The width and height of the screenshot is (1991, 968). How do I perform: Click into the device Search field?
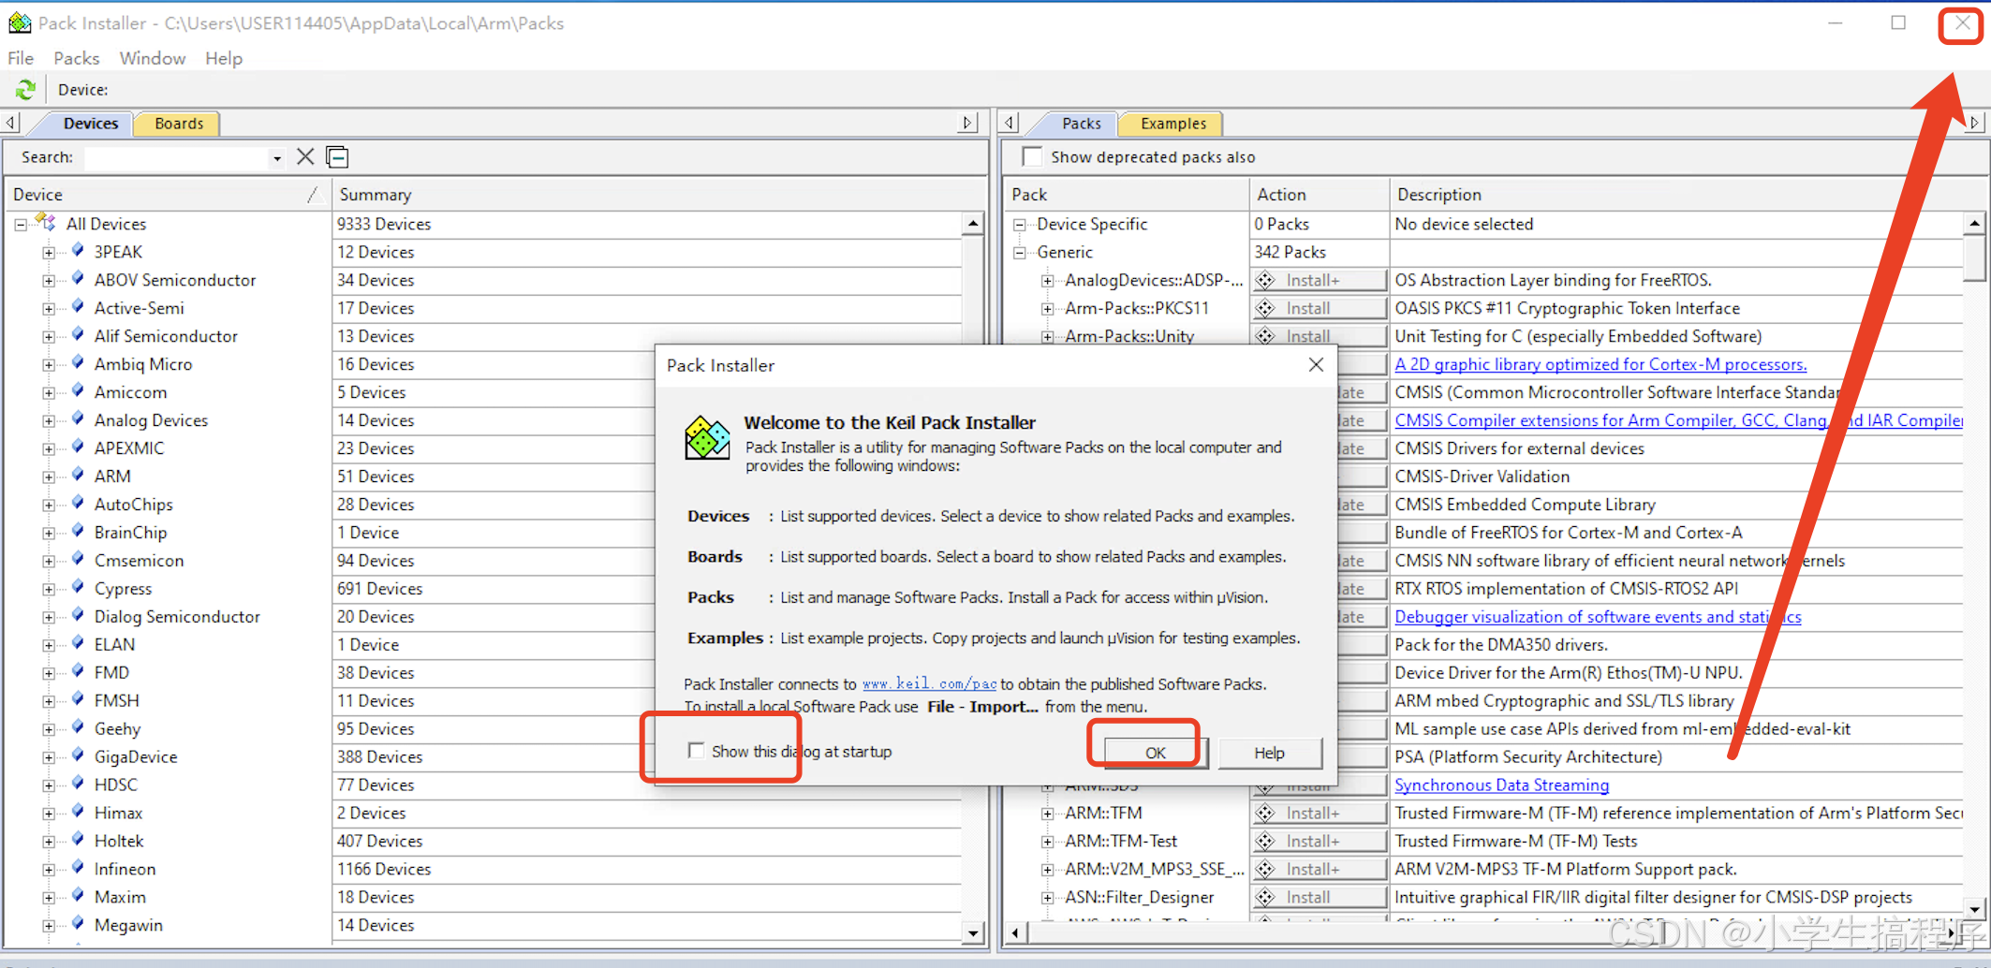(x=176, y=157)
